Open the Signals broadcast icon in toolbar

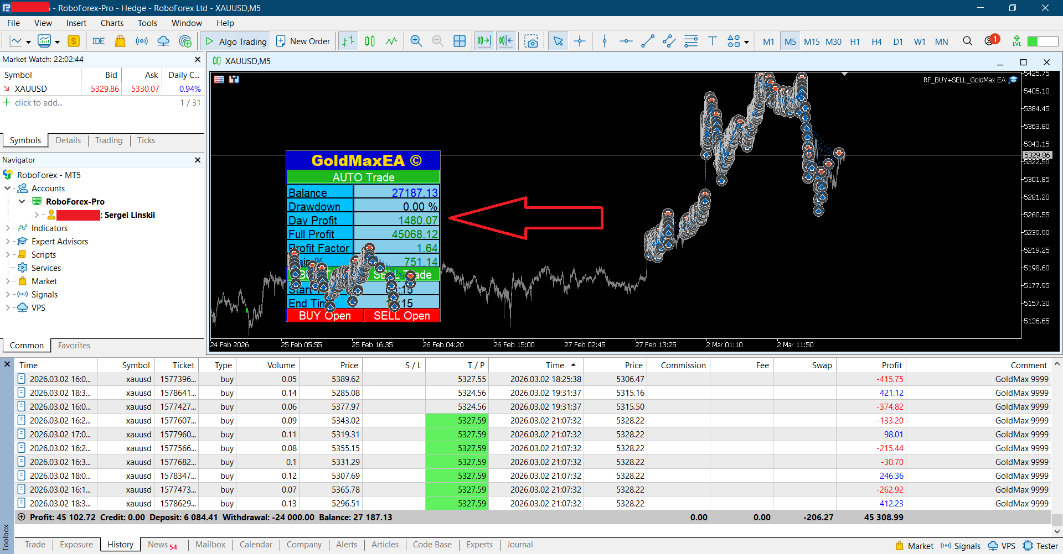142,41
